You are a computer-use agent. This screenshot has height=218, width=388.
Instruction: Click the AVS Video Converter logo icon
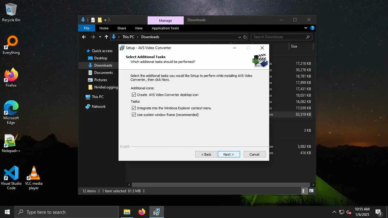coord(260,60)
